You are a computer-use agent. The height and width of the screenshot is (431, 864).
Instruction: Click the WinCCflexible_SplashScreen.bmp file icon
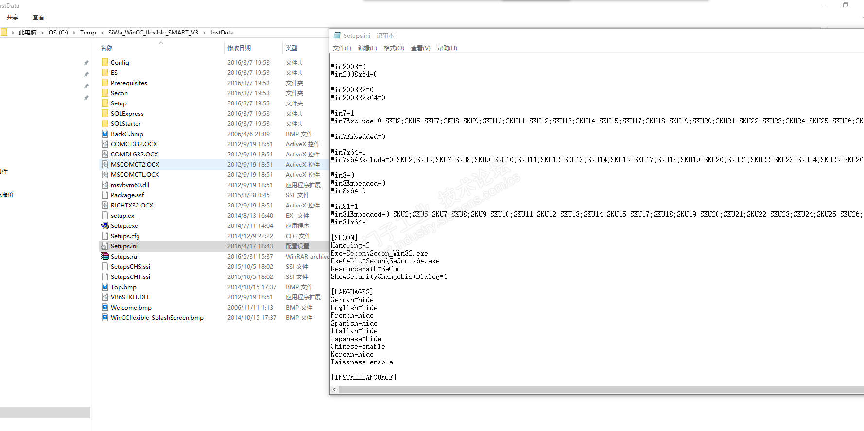click(105, 317)
